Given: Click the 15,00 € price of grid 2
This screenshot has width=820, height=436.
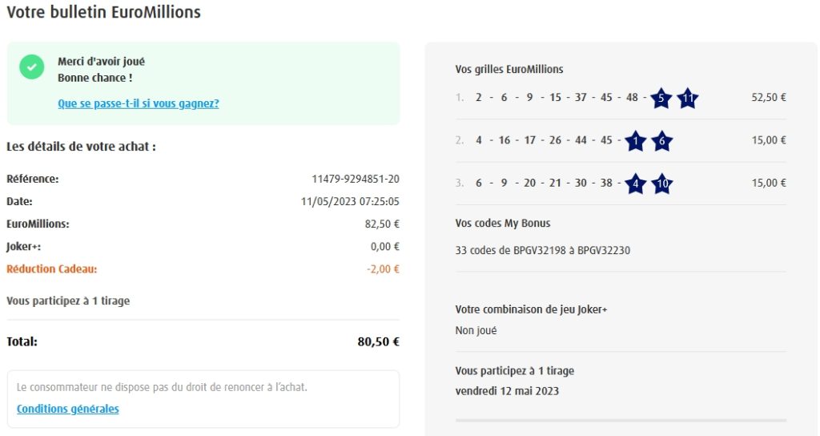Looking at the screenshot, I should point(769,140).
